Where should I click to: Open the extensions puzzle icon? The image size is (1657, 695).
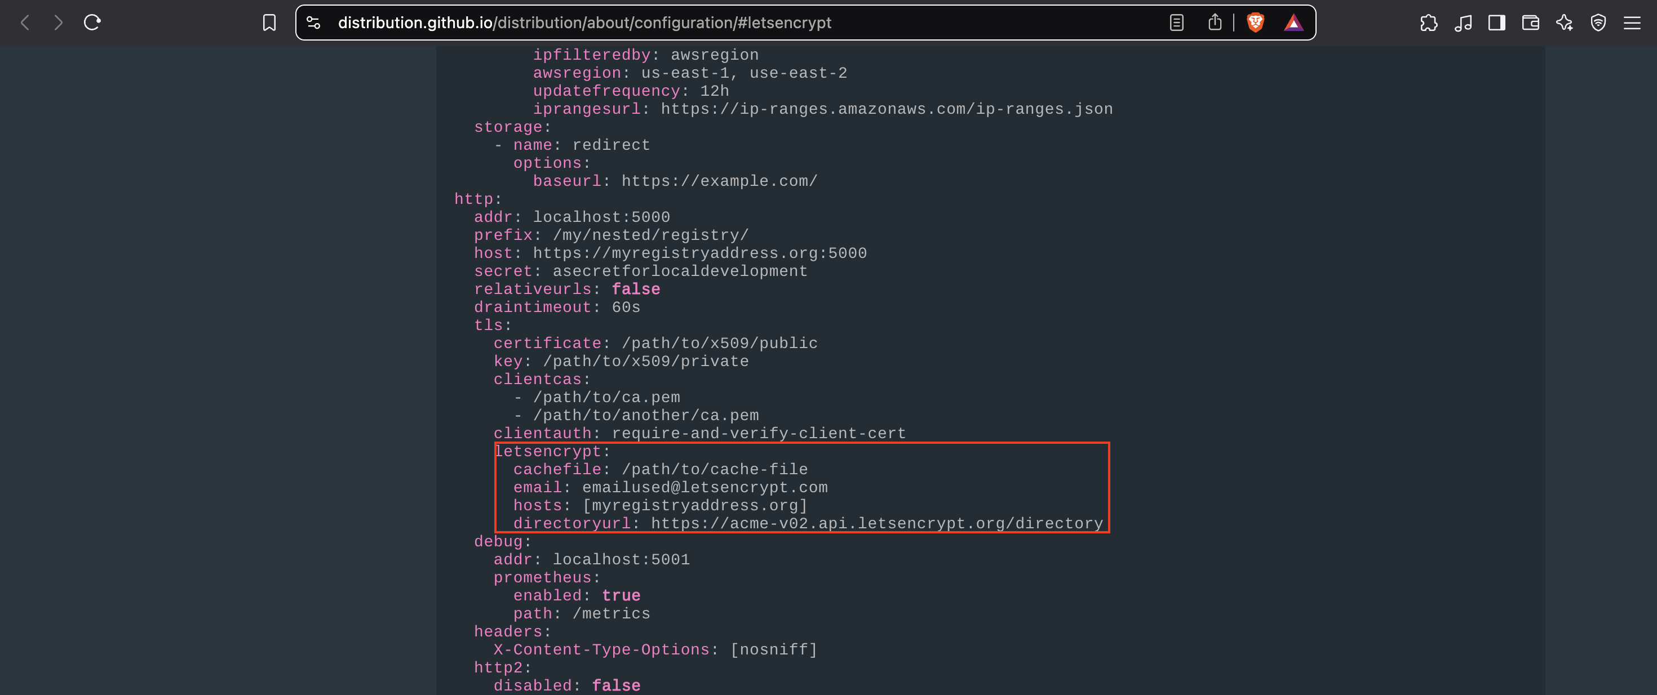click(1428, 23)
